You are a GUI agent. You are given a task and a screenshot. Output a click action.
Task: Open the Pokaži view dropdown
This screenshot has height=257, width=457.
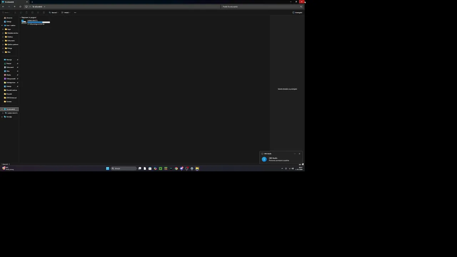click(x=66, y=12)
